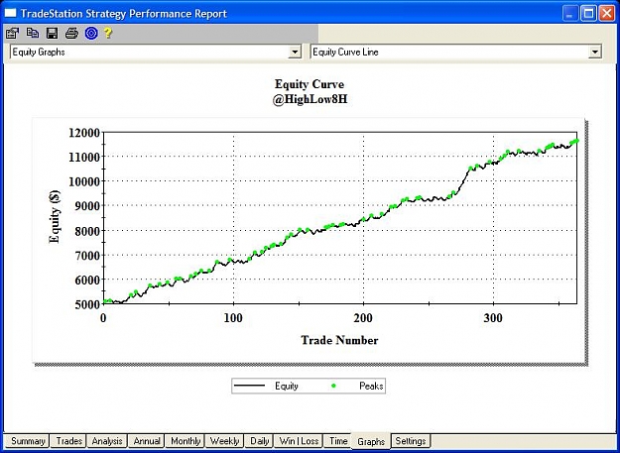Image resolution: width=620 pixels, height=453 pixels.
Task: Click the 11000 y-axis value
Action: tap(84, 158)
